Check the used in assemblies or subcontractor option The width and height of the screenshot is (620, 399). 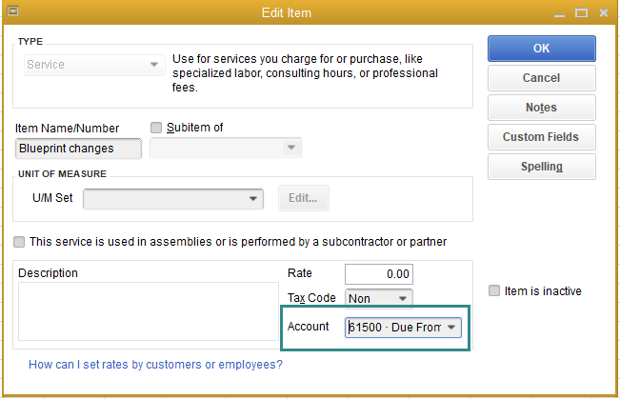coord(20,242)
